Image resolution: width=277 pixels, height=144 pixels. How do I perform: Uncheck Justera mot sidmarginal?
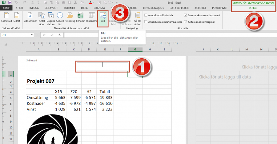186,22
